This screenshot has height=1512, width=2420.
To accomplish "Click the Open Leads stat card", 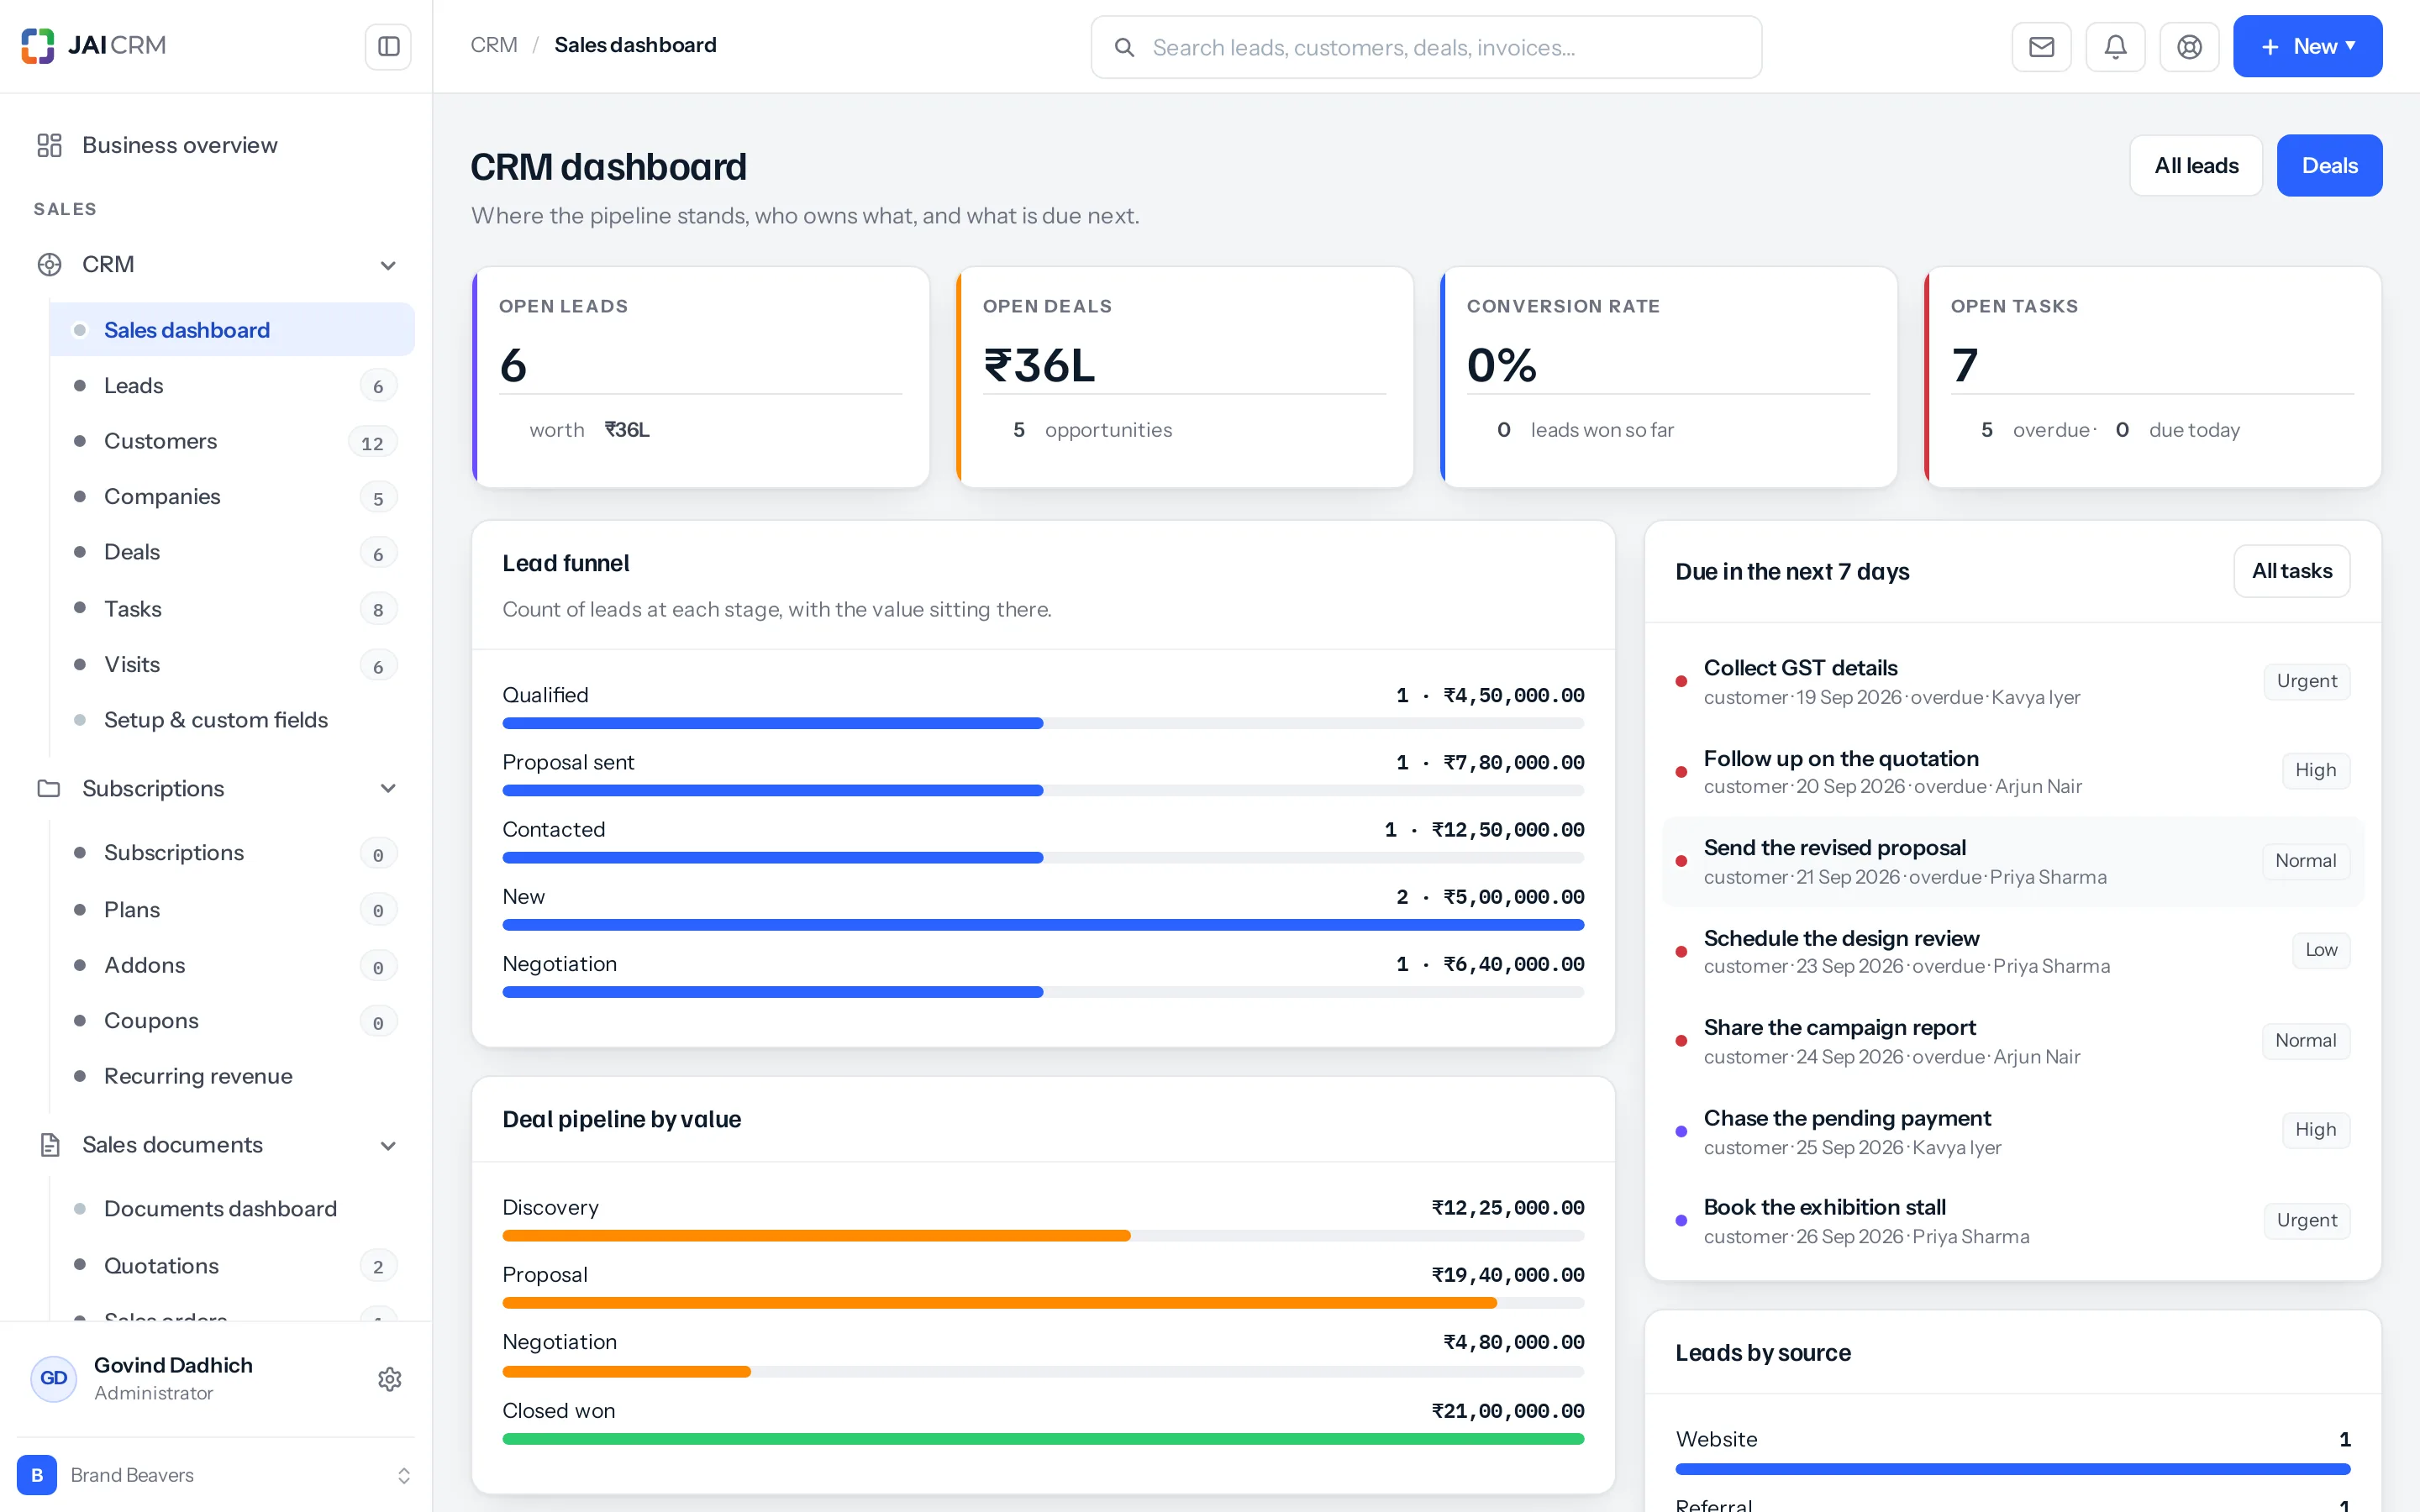I will click(701, 377).
